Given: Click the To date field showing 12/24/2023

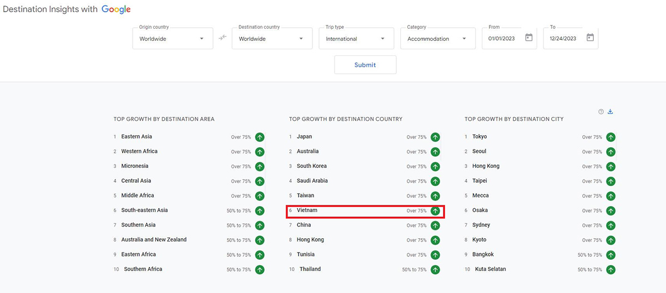Looking at the screenshot, I should [564, 39].
